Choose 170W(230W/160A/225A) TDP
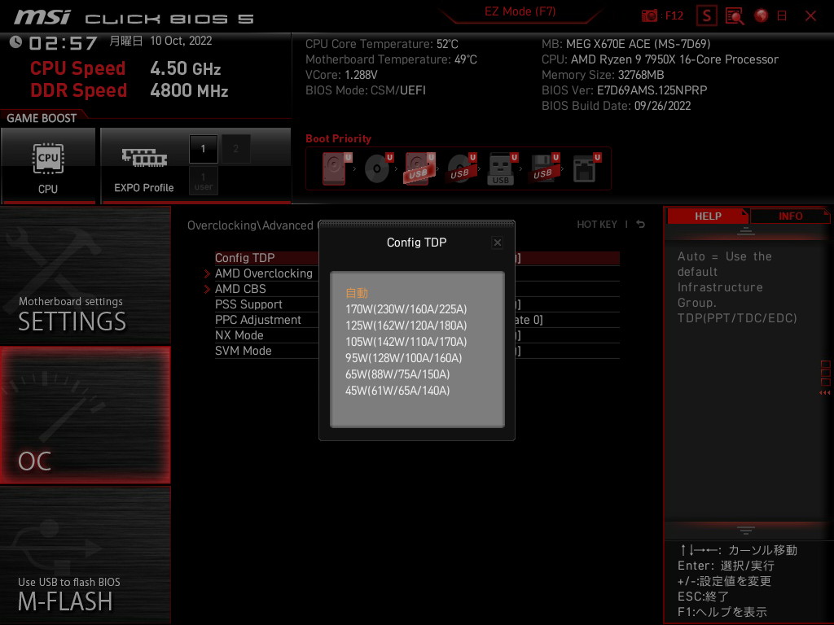This screenshot has width=834, height=625. pyautogui.click(x=406, y=309)
